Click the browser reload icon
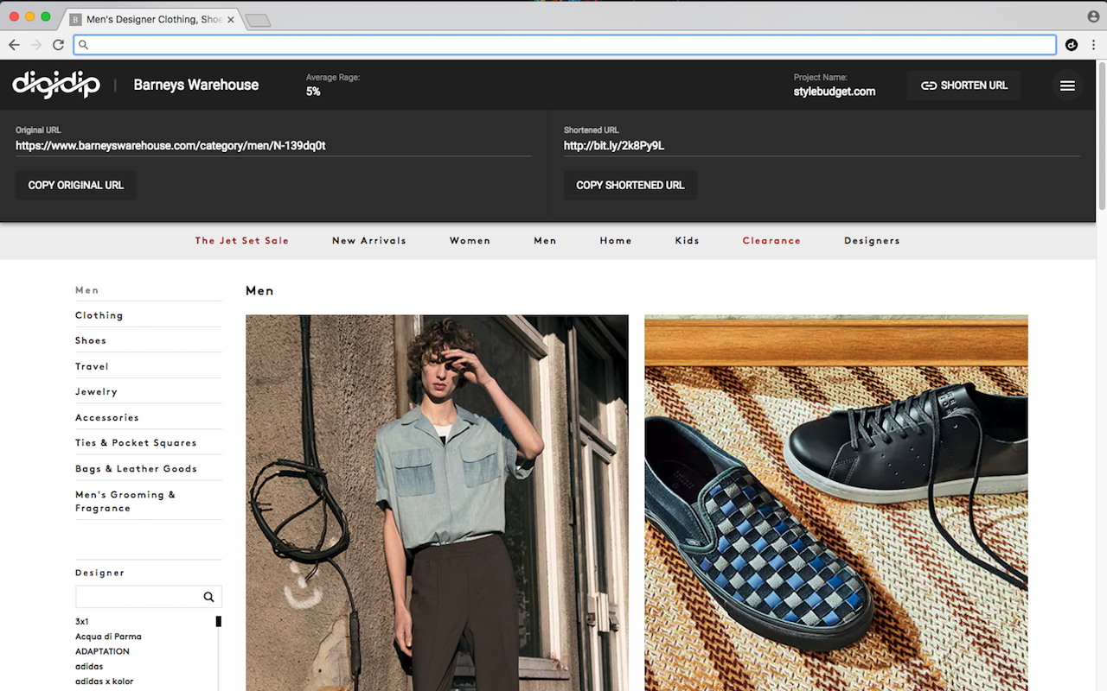Viewport: 1107px width, 691px height. pos(58,45)
